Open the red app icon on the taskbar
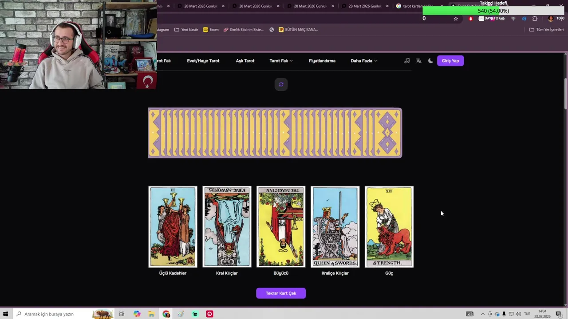 209,314
